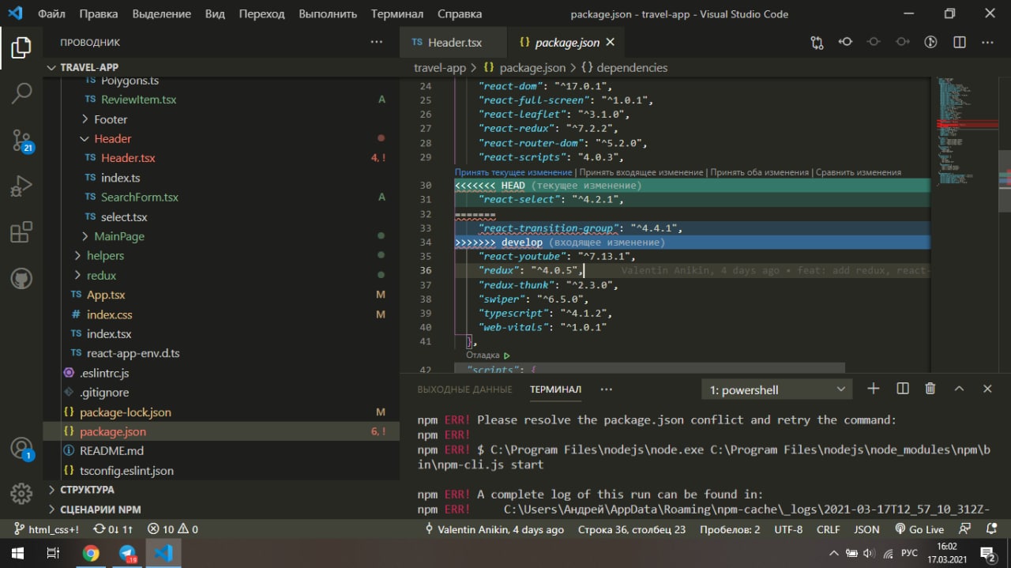Open the Manage gear icon
The image size is (1011, 568).
21,494
